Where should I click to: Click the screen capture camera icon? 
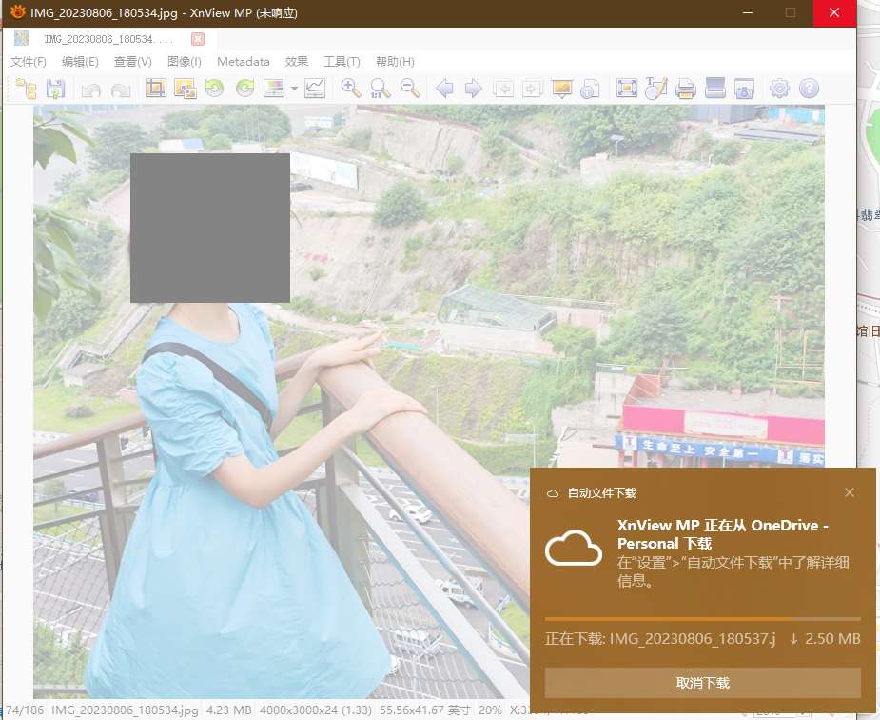tap(744, 89)
